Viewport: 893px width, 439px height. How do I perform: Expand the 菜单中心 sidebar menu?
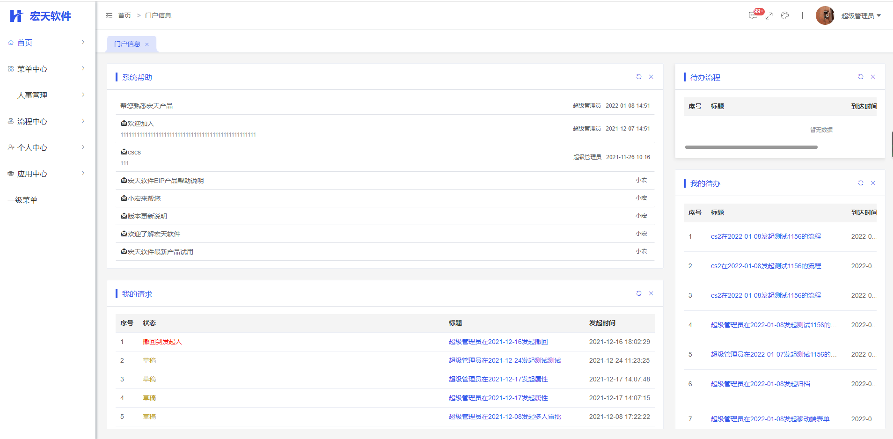[x=46, y=69]
